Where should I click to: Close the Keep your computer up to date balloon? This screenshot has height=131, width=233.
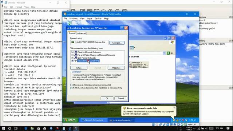click(x=174, y=108)
